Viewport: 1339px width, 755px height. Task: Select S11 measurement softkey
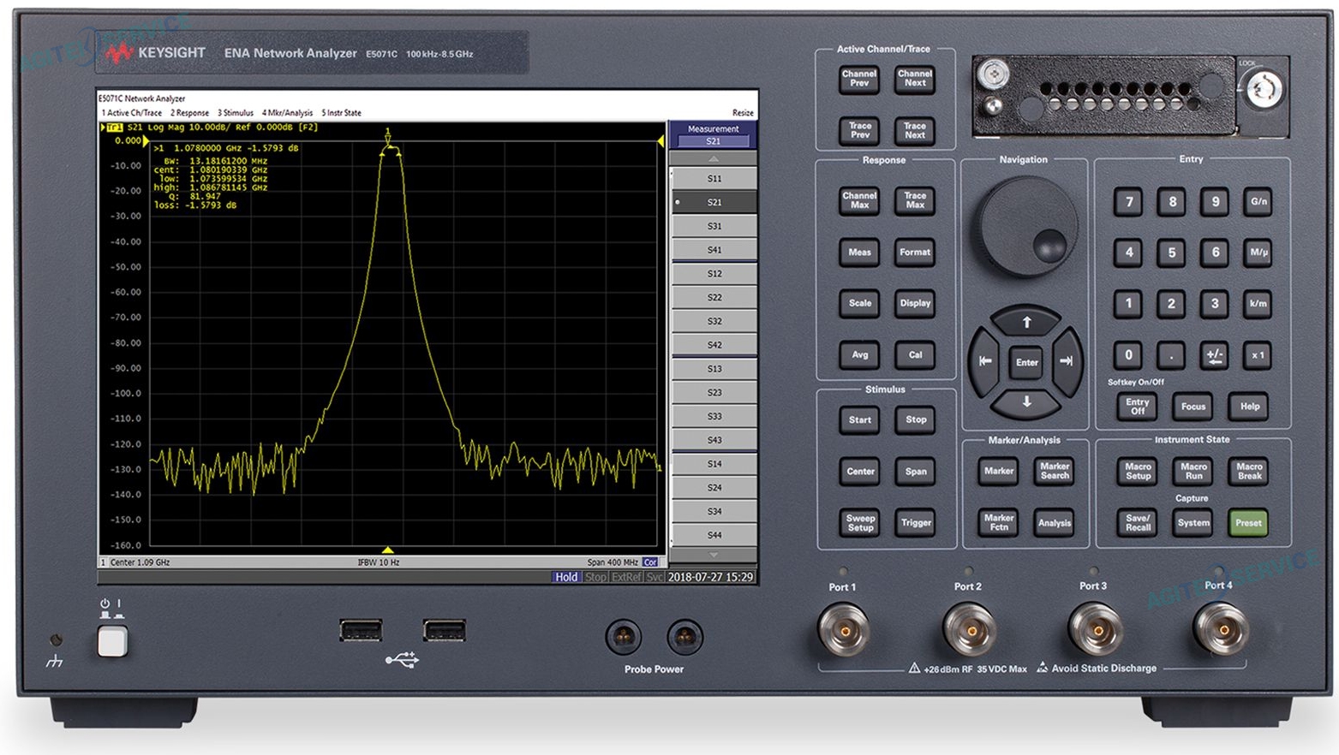click(714, 179)
